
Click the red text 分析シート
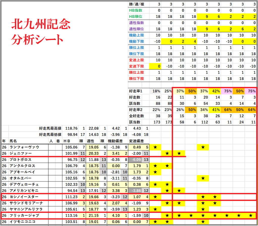point(37,40)
